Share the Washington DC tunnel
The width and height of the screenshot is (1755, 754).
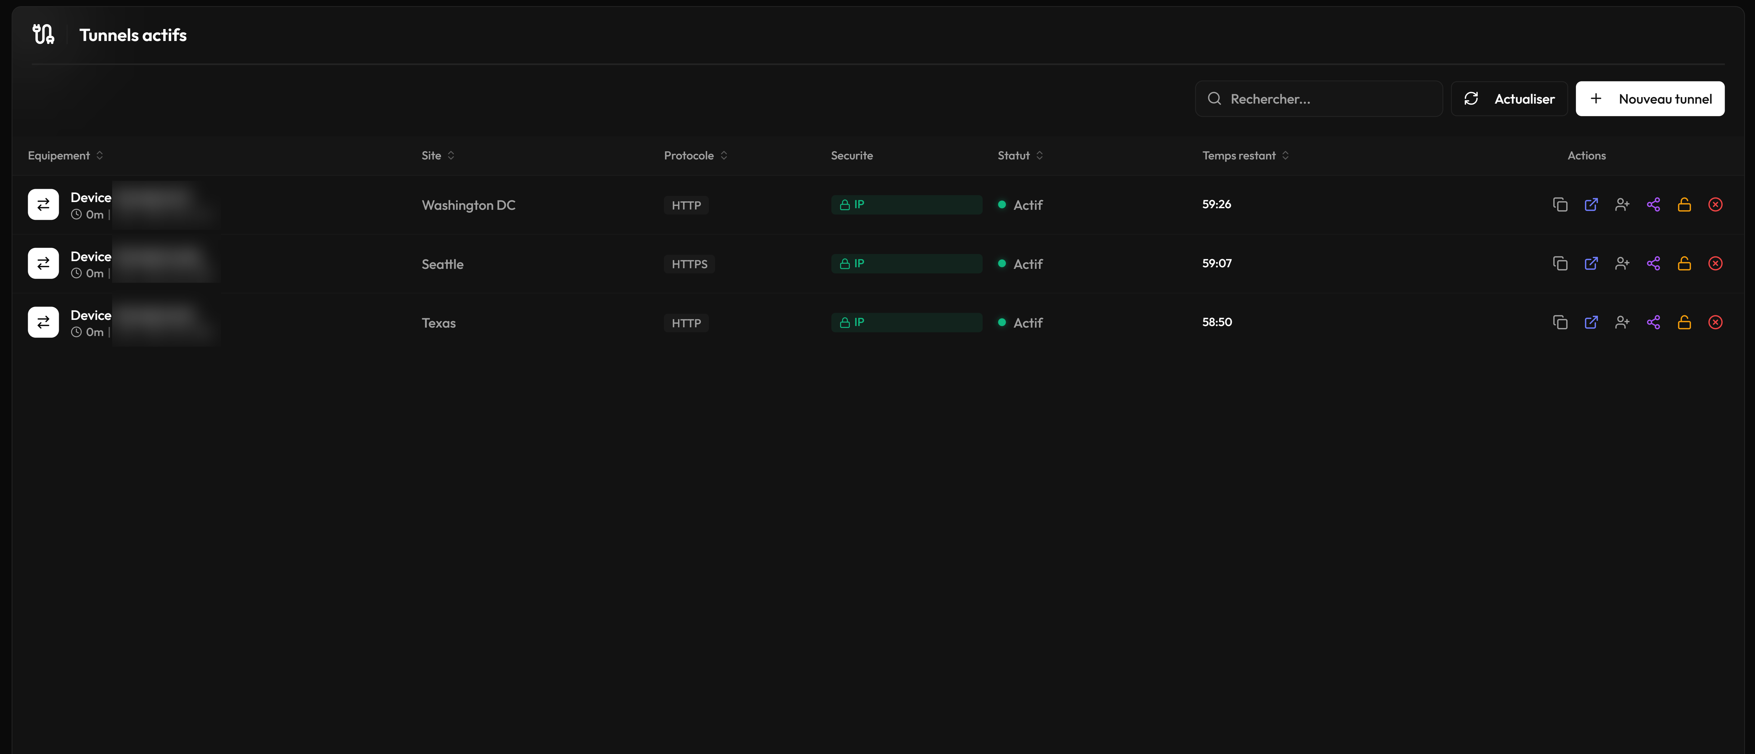click(1654, 205)
